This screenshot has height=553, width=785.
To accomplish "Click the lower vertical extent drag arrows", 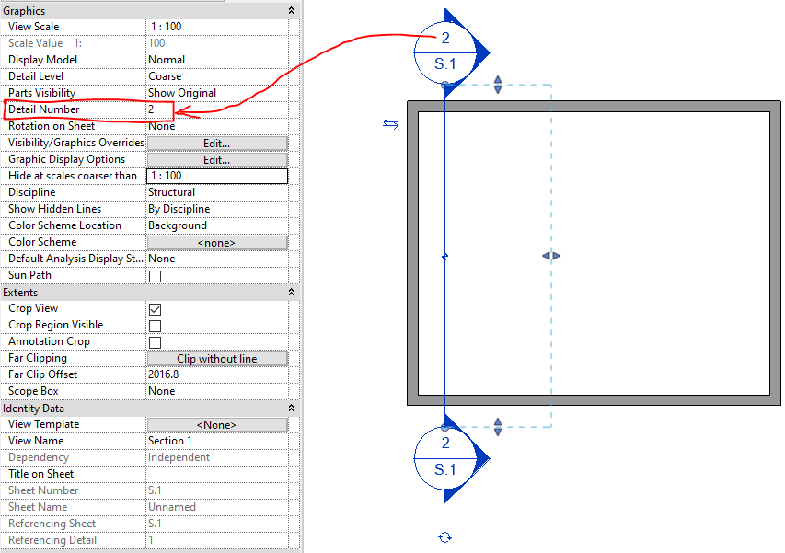I will tap(497, 427).
